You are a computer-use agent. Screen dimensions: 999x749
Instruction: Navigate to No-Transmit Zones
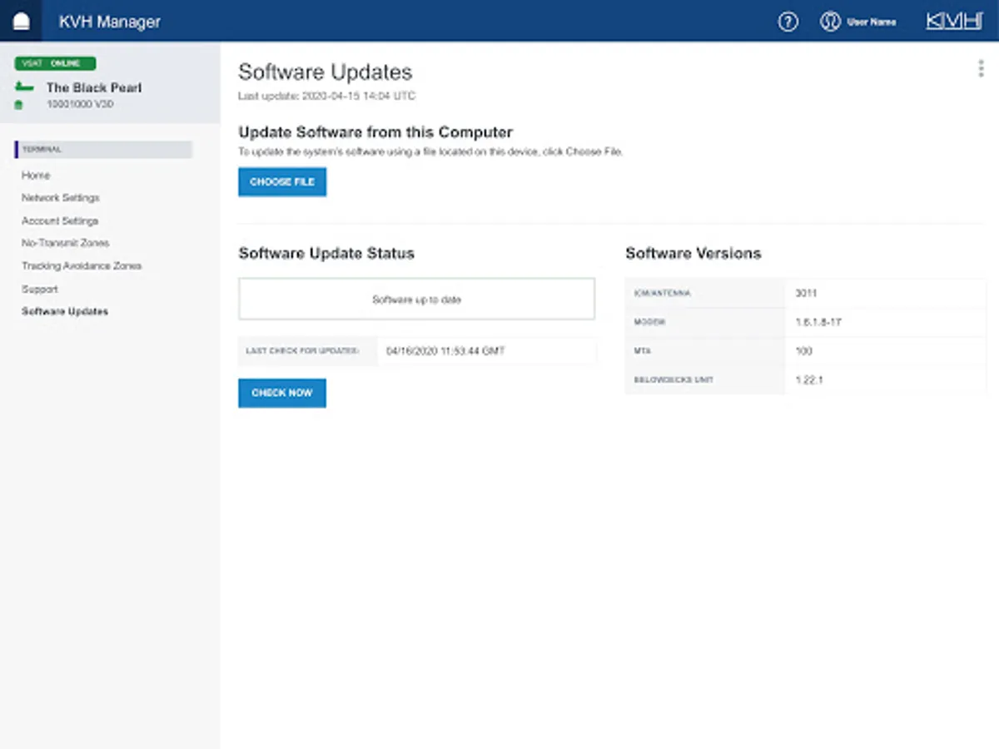(65, 243)
